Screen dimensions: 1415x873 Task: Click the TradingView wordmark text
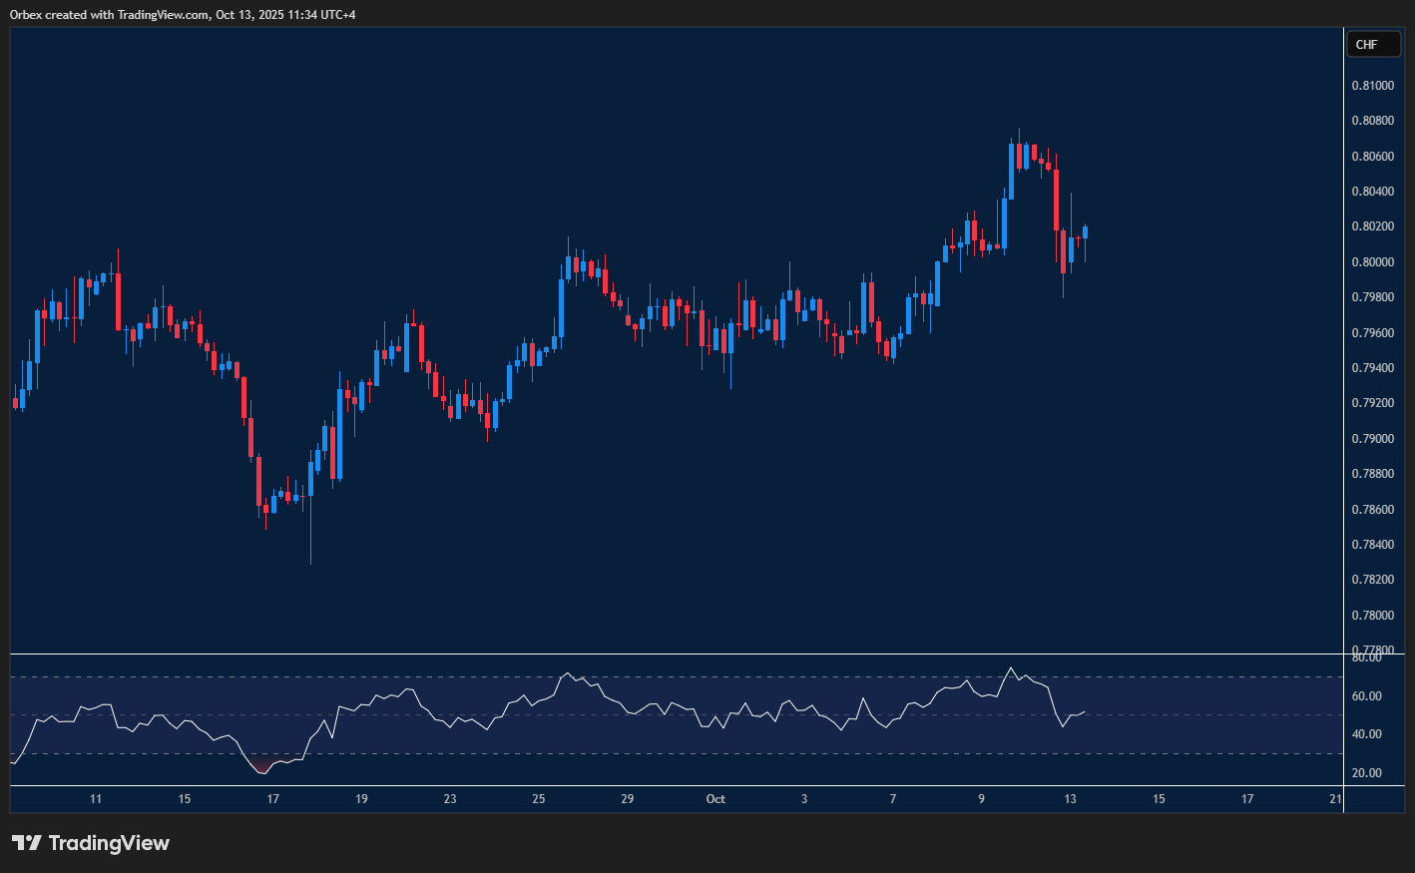pos(109,843)
